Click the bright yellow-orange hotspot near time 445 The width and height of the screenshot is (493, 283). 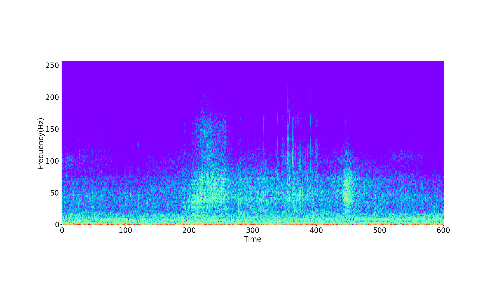[x=346, y=196]
